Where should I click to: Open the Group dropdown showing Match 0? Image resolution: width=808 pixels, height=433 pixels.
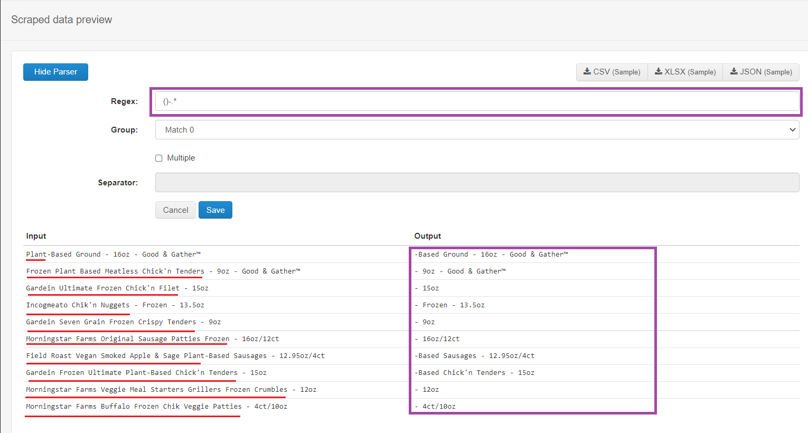click(x=476, y=130)
